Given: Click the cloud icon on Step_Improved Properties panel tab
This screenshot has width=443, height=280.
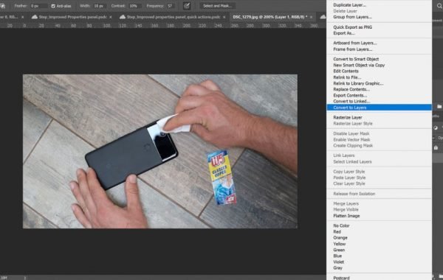Looking at the screenshot, I should point(35,17).
